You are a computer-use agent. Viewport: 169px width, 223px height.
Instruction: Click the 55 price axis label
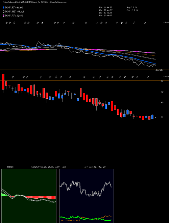(x=162, y=81)
